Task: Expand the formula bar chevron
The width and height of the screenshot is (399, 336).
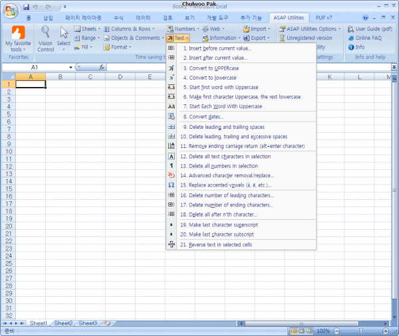Action: tap(394, 67)
